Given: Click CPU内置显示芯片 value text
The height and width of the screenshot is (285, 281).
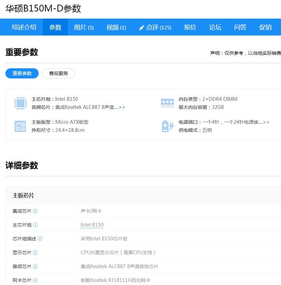Looking at the screenshot, I should [x=118, y=253].
